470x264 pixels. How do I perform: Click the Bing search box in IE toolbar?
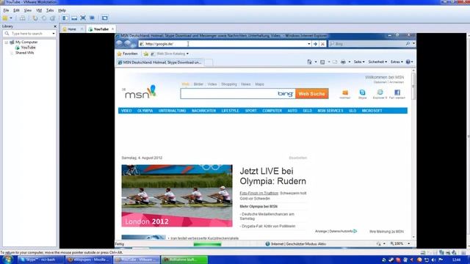[x=368, y=44]
